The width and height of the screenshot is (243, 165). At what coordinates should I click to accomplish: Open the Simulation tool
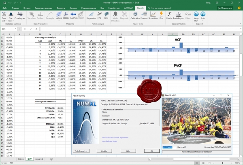tap(153, 16)
